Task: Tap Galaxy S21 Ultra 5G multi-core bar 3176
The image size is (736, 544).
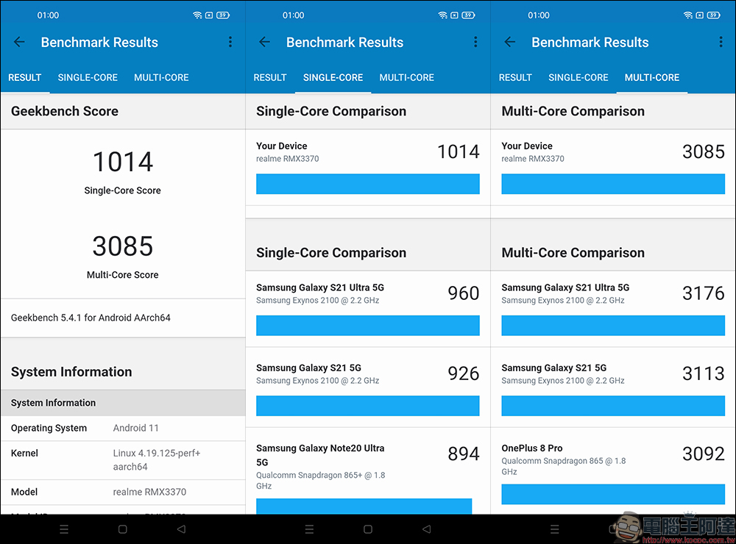Action: point(613,326)
